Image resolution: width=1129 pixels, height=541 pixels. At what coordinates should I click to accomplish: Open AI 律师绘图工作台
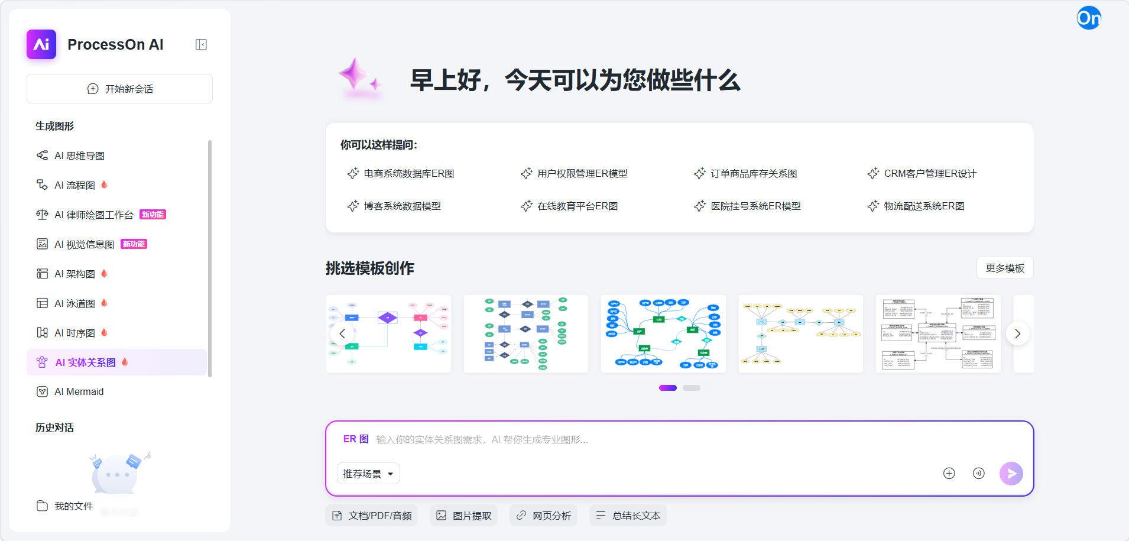116,215
